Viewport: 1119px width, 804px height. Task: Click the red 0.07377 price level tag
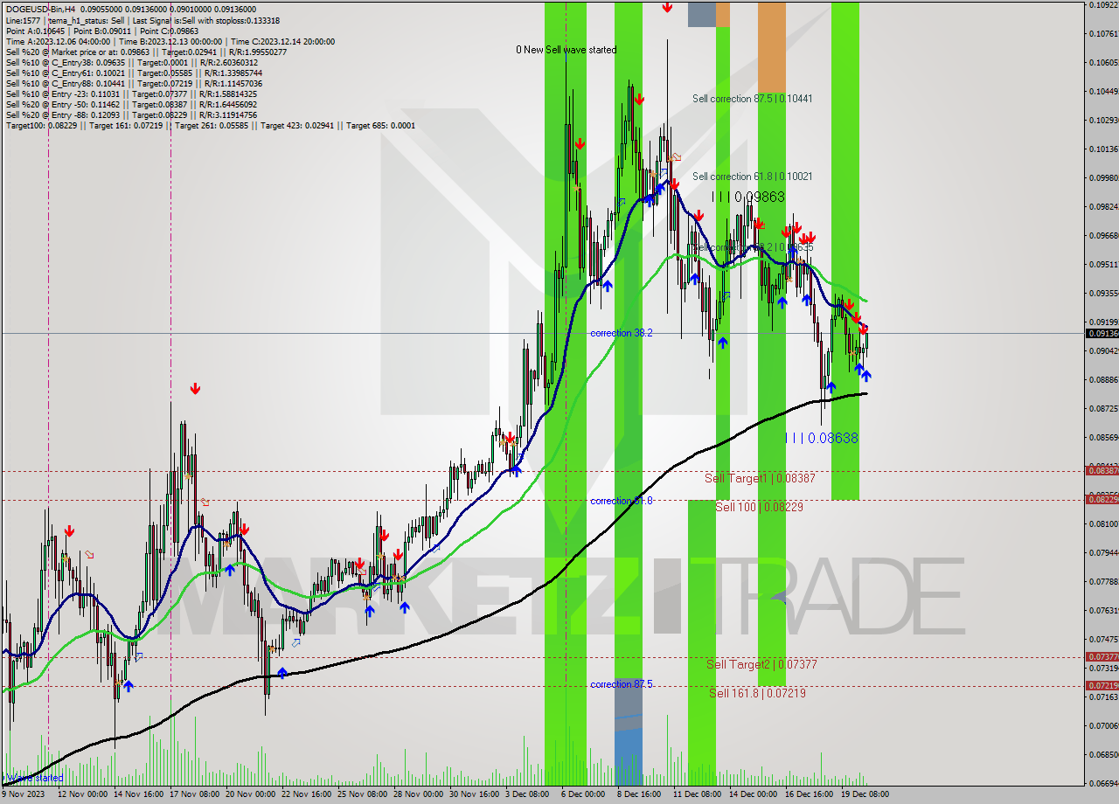(1102, 656)
